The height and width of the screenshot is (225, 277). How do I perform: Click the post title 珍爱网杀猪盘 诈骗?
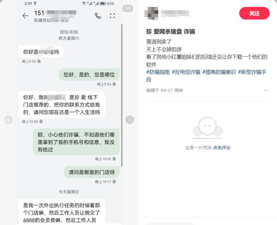point(170,31)
